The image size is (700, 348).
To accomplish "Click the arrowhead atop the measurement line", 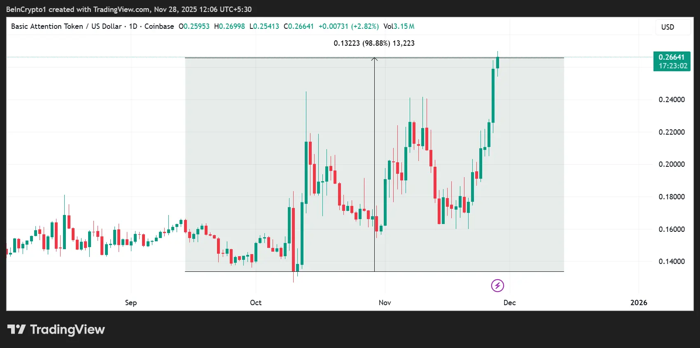I will point(374,59).
